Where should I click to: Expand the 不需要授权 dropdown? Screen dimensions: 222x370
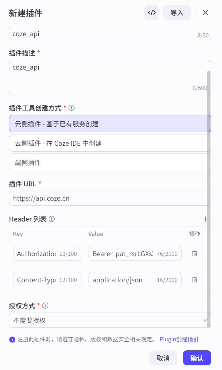[110, 320]
